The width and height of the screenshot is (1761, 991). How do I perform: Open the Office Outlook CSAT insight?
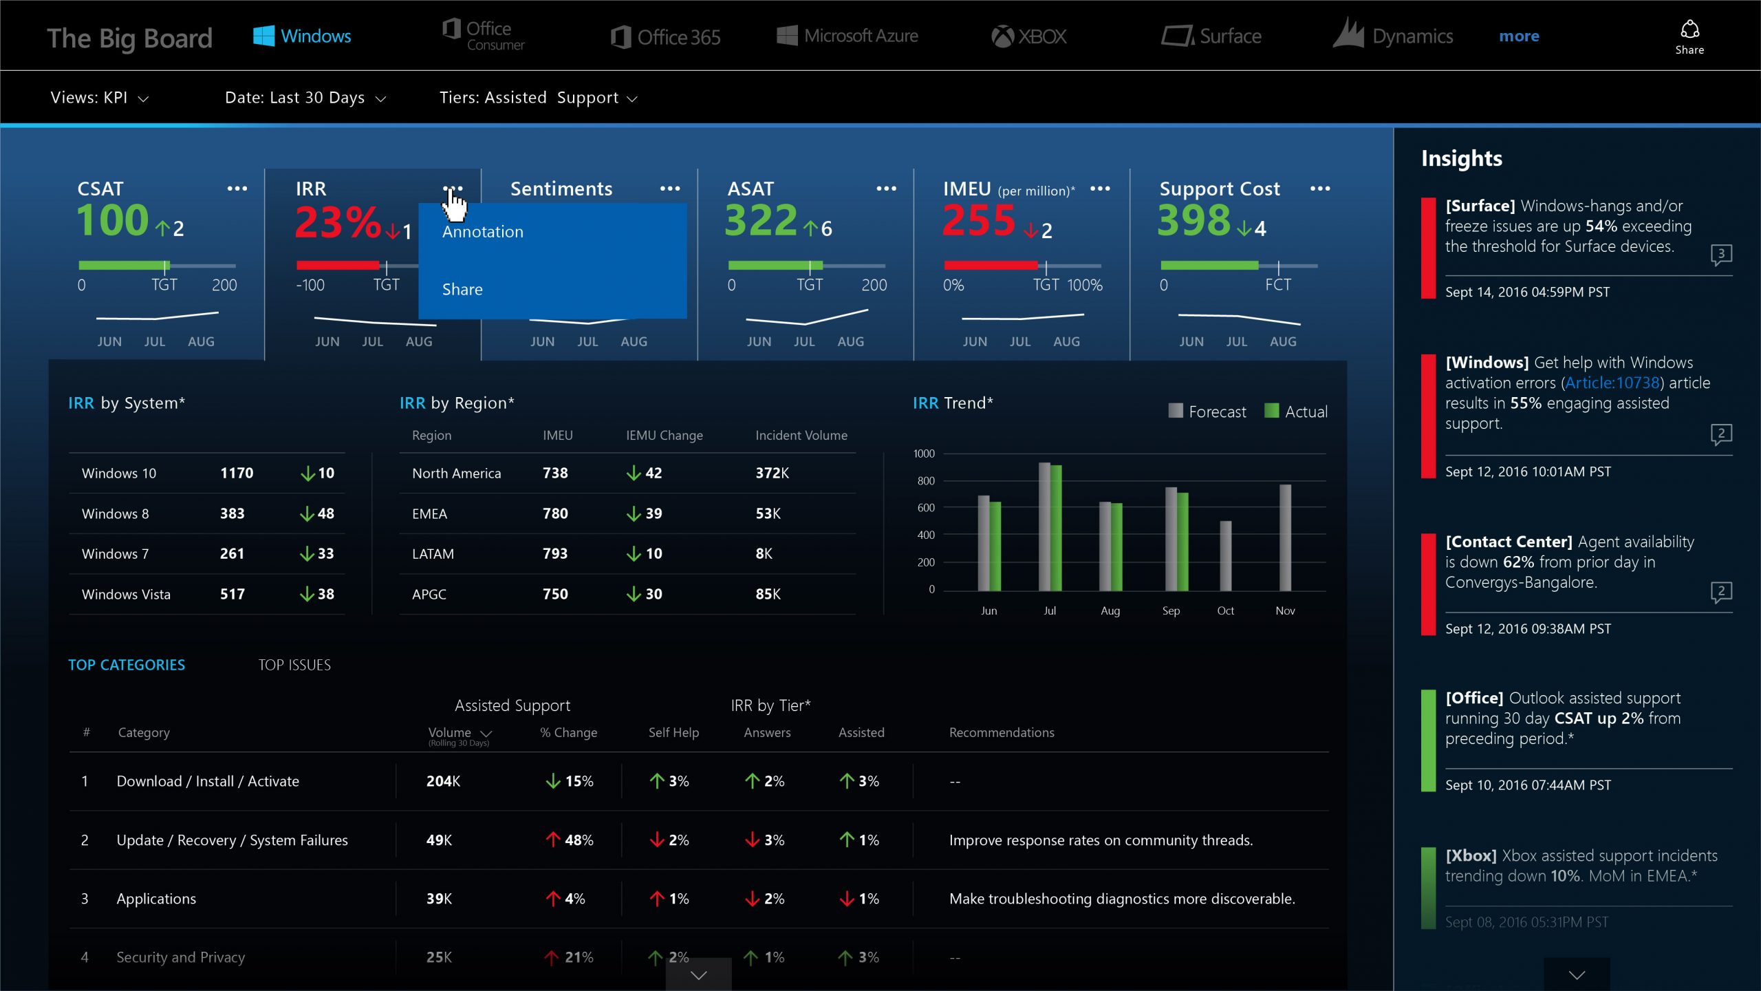[x=1577, y=741]
